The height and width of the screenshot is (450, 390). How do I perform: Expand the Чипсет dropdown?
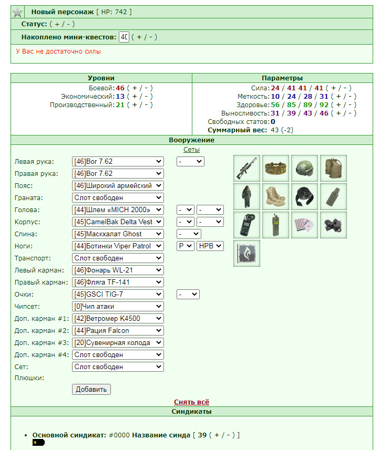(x=118, y=306)
